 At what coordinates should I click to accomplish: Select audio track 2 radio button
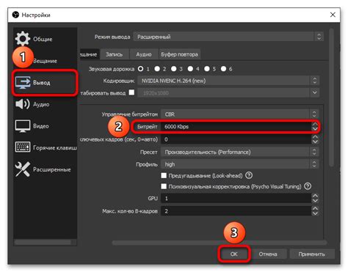click(157, 69)
